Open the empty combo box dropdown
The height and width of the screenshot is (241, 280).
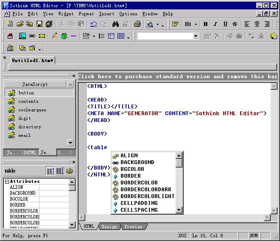click(196, 36)
